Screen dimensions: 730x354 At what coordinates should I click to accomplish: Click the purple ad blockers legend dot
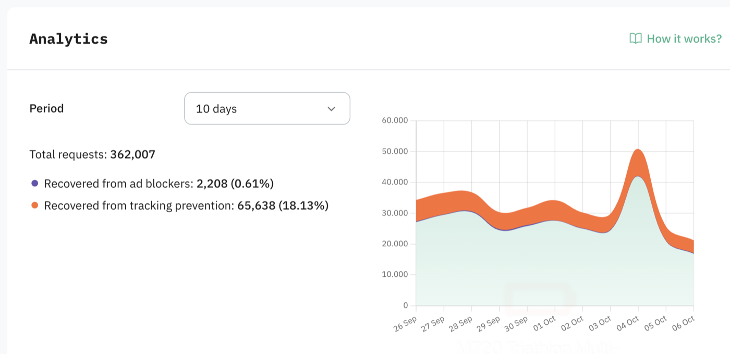[x=35, y=184]
